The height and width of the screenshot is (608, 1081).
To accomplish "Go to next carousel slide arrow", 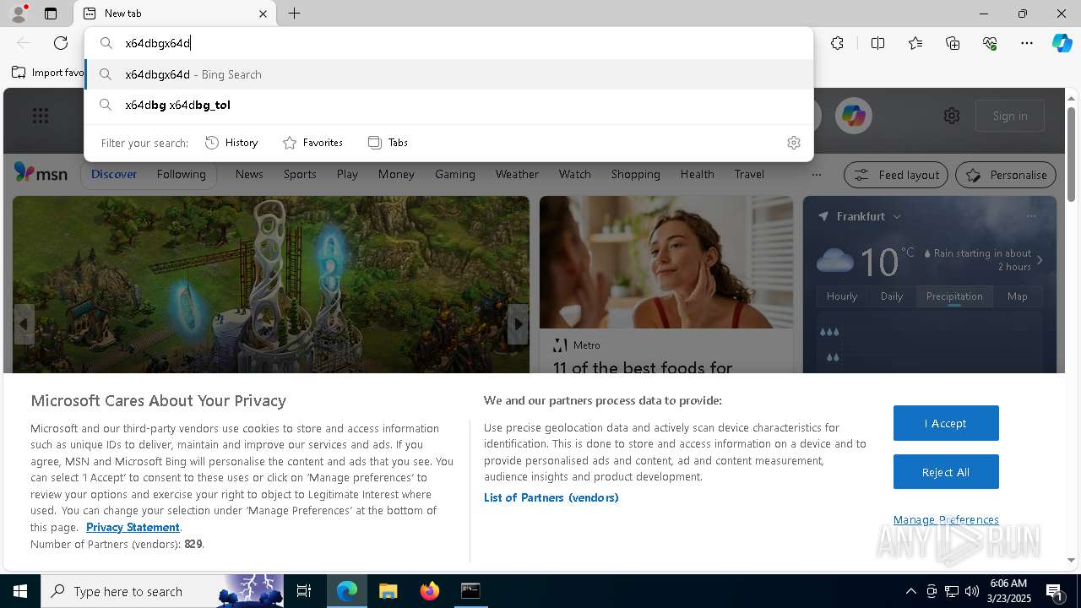I will [x=518, y=324].
